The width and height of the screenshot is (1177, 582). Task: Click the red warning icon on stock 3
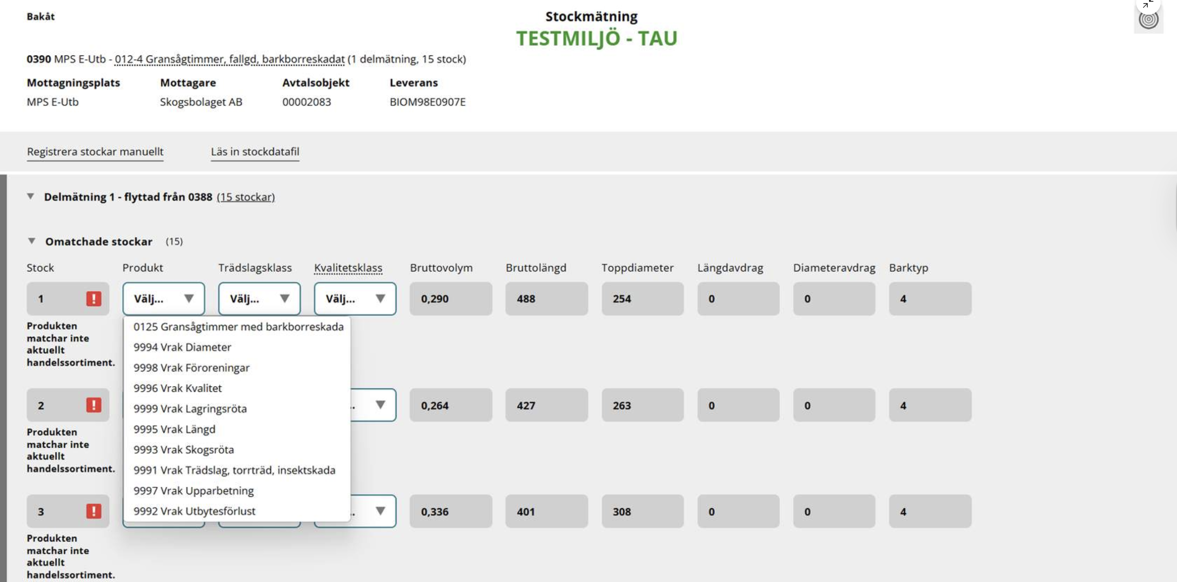point(94,511)
